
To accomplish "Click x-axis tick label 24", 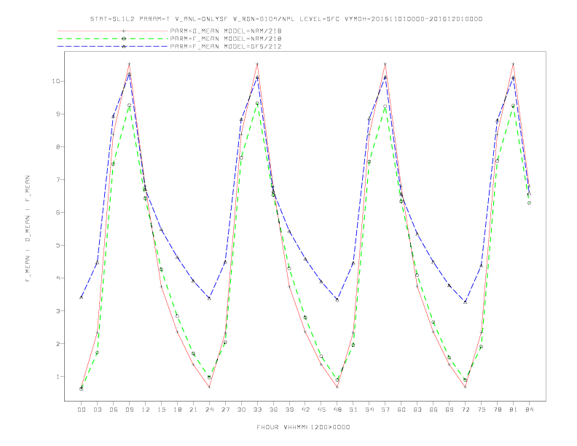I will coord(209,410).
